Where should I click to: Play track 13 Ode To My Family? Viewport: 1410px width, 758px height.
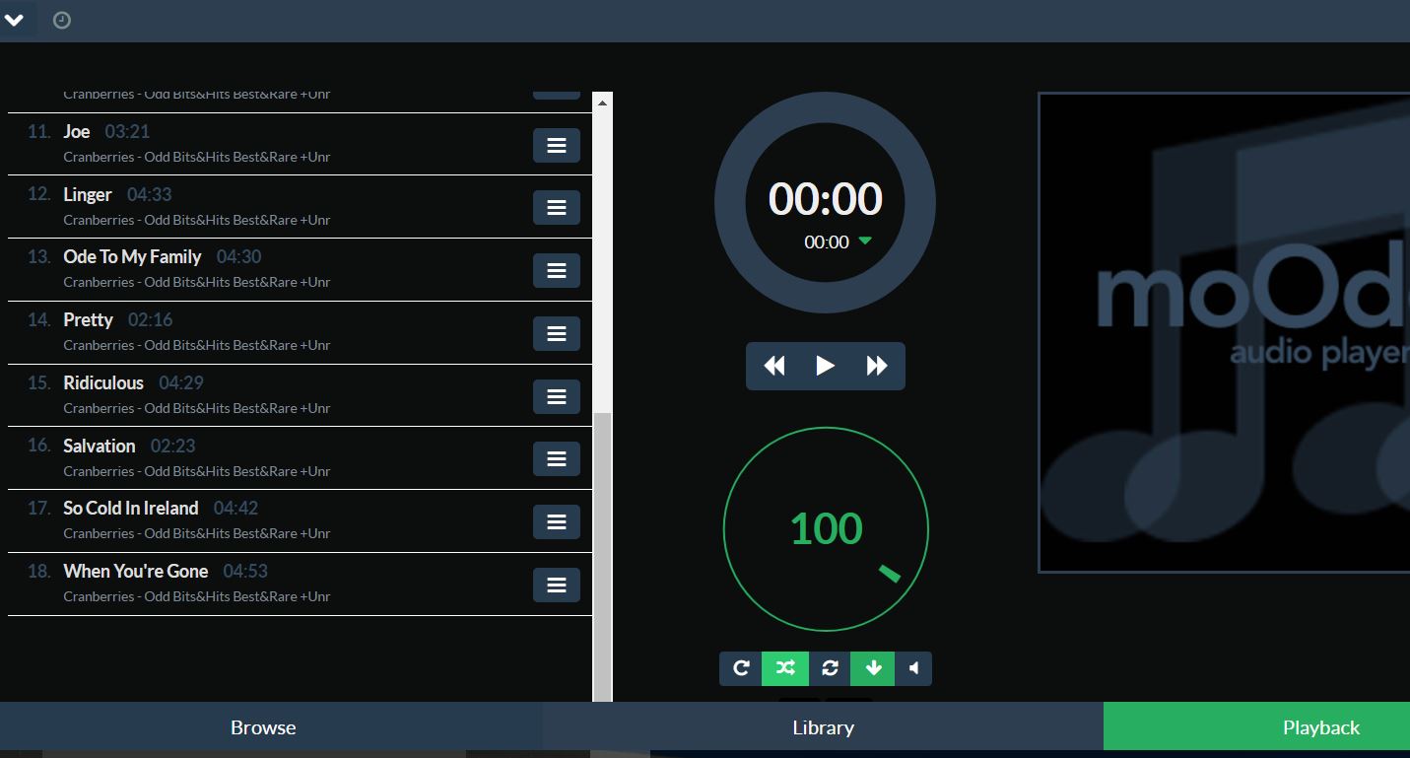click(301, 269)
